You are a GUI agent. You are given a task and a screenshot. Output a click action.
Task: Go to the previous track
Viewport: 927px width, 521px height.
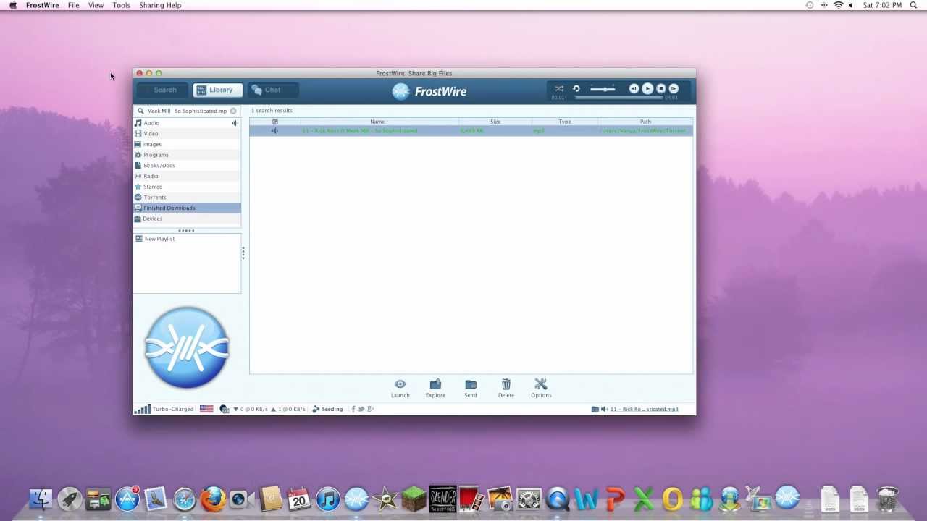(634, 88)
